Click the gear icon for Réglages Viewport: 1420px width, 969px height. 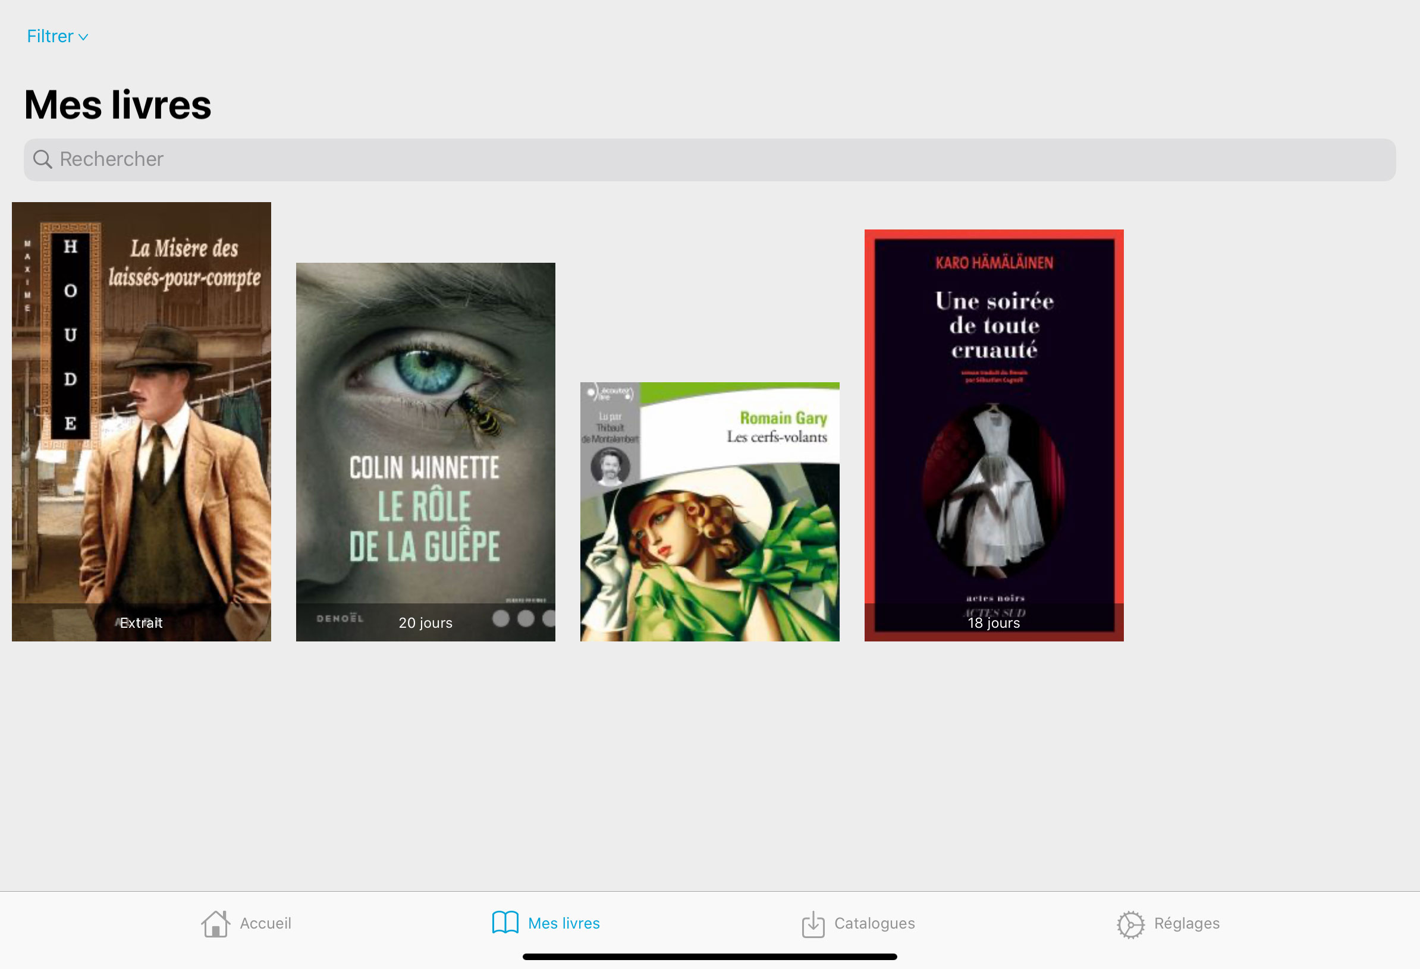tap(1130, 924)
